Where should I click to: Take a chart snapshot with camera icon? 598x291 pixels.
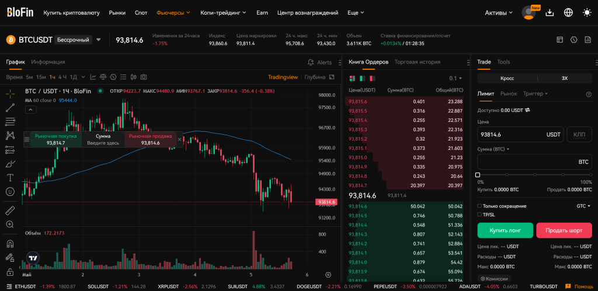tap(144, 77)
